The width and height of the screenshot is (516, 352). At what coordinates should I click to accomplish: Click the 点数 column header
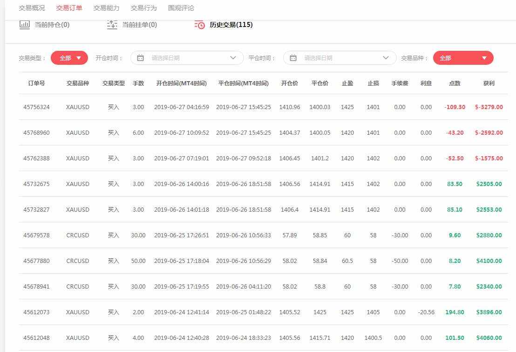[x=455, y=83]
